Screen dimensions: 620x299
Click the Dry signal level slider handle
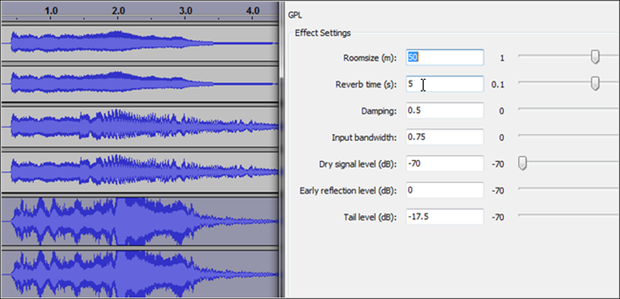[x=522, y=164]
